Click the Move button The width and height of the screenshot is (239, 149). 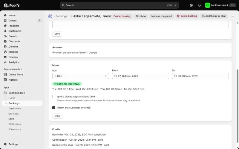57,116
